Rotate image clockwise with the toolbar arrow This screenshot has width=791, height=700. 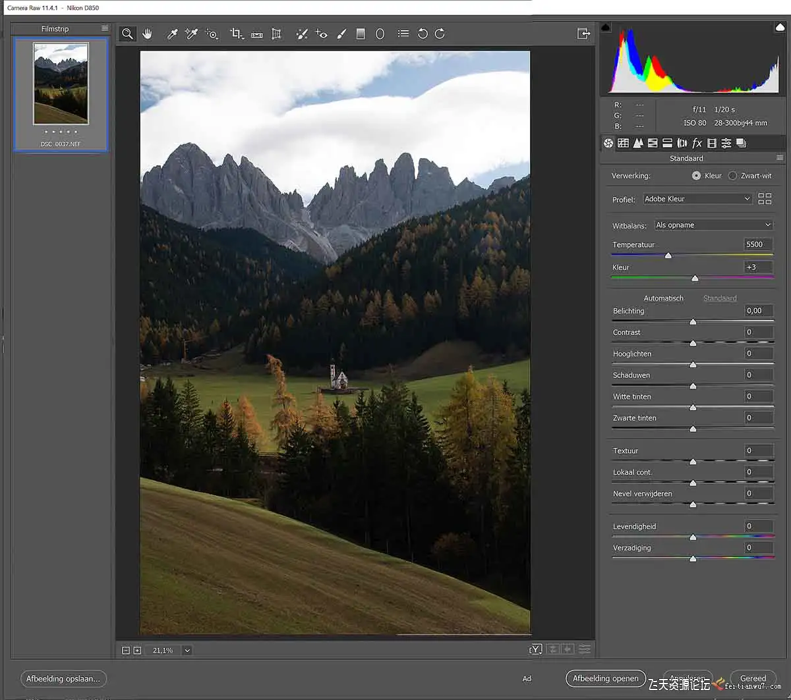coord(440,34)
